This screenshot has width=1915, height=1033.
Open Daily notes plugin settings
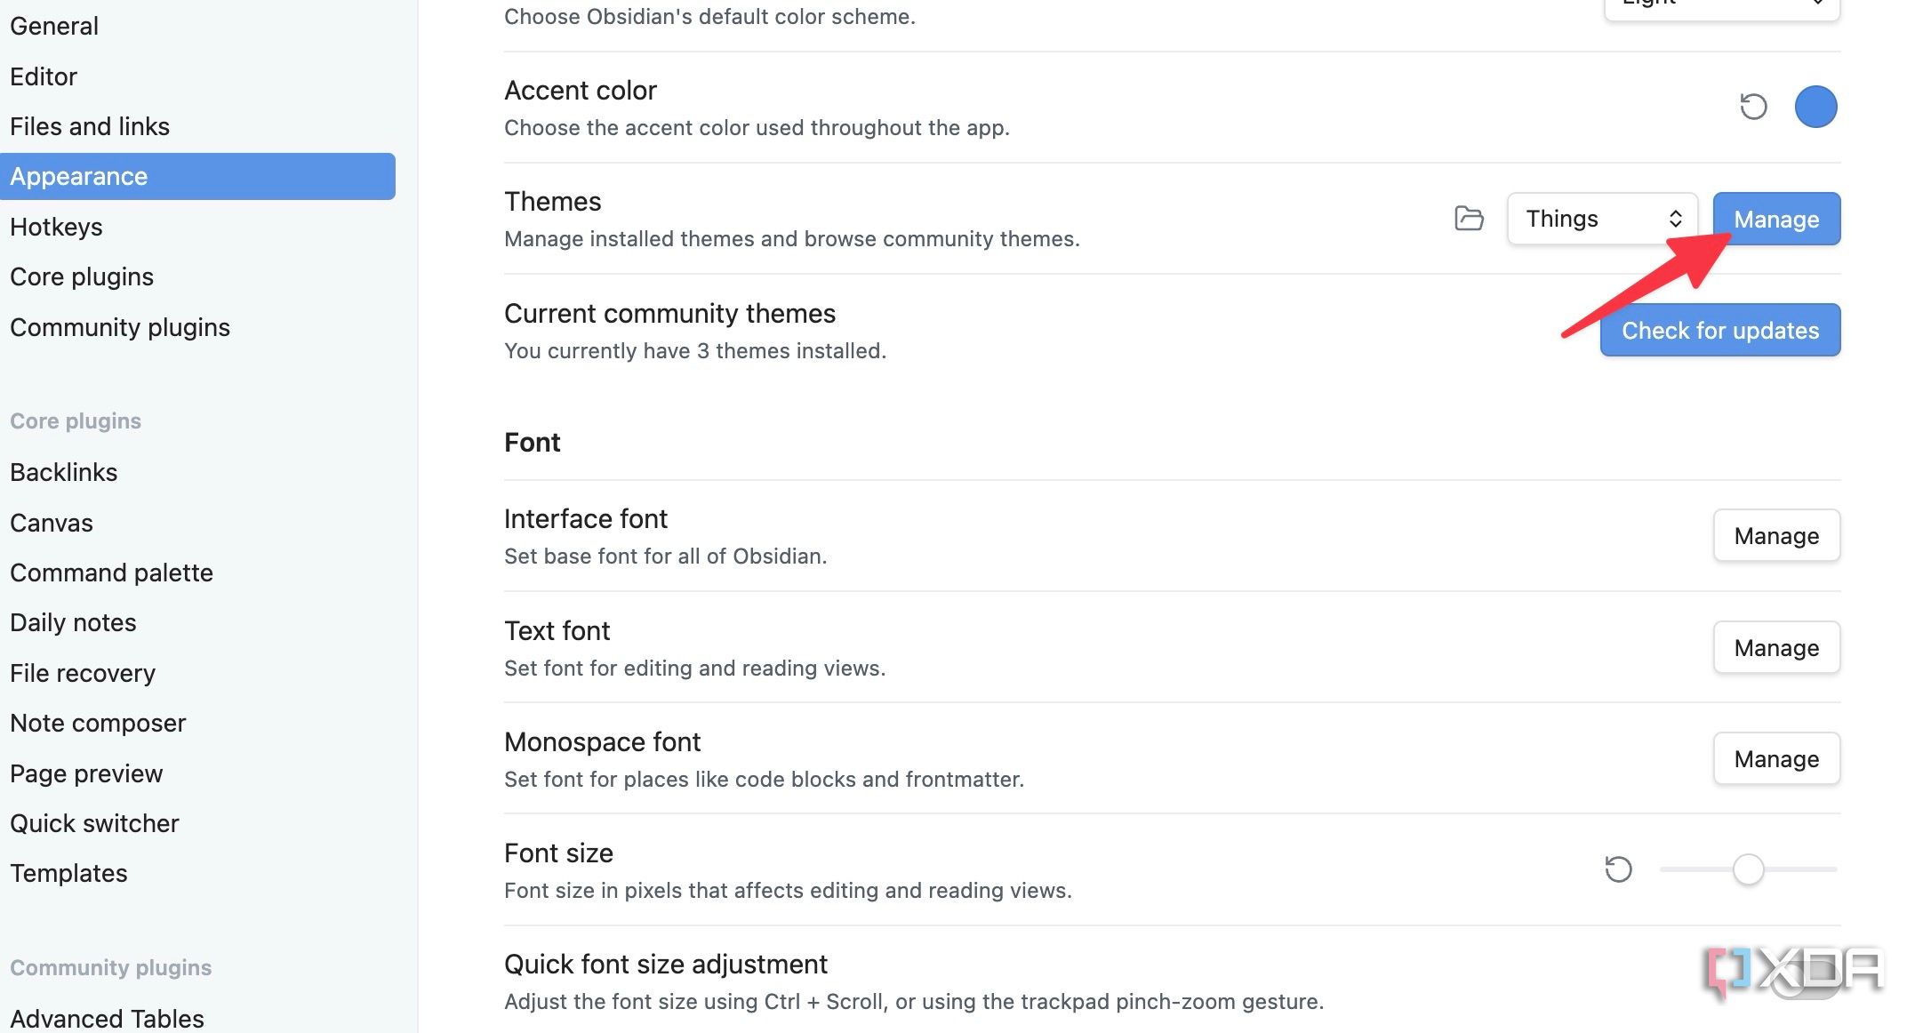tap(73, 622)
